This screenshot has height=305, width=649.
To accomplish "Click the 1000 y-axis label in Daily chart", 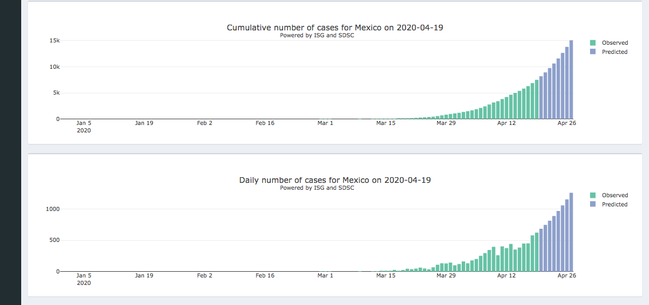I will 53,209.
